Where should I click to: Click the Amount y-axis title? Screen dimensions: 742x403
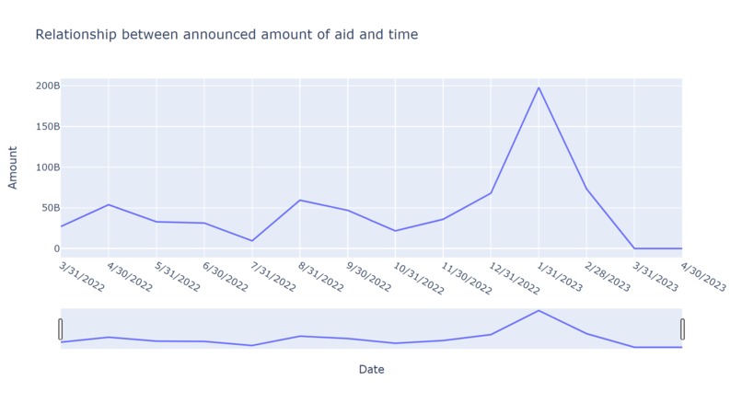pos(13,167)
